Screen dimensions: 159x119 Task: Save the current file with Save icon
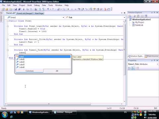coord(16,9)
